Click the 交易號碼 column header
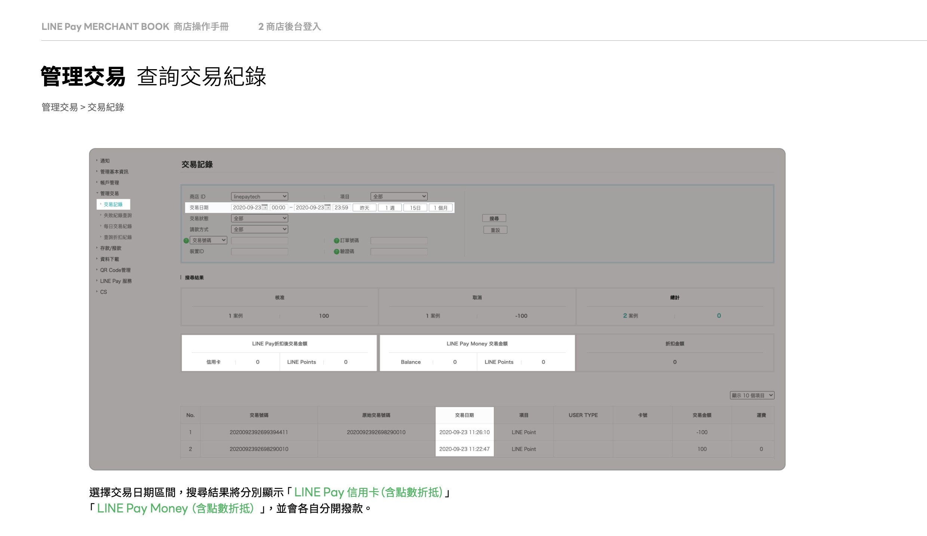The width and height of the screenshot is (927, 536). [259, 415]
